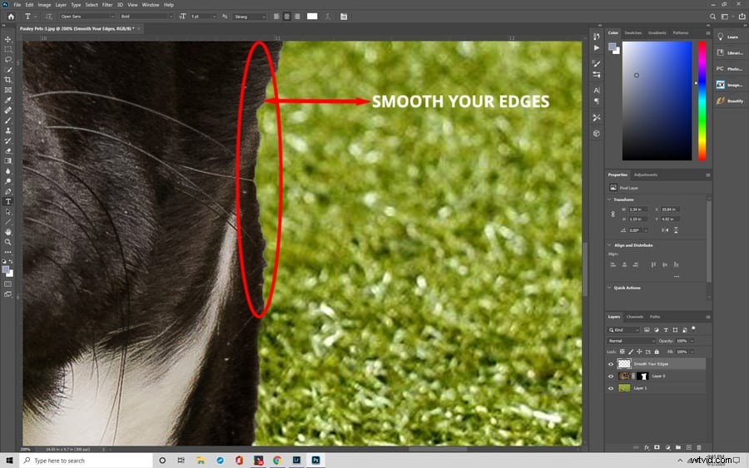Select the Lasso tool
This screenshot has width=749, height=468.
click(8, 59)
